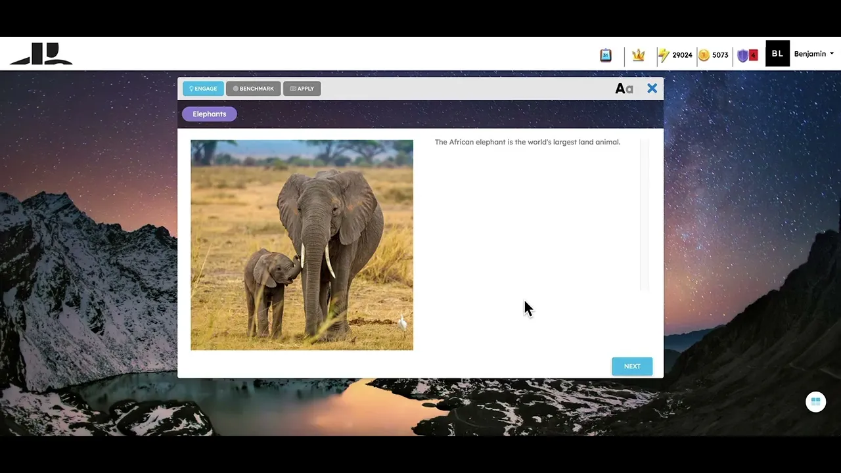Click the 5073 coins value

(720, 55)
